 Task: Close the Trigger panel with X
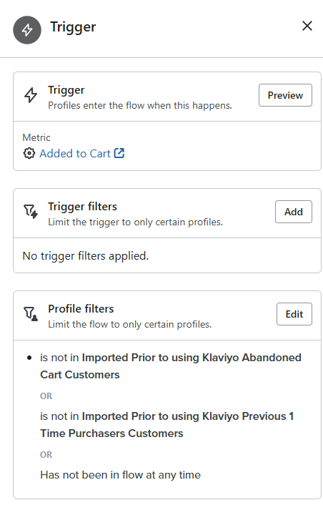[x=307, y=26]
